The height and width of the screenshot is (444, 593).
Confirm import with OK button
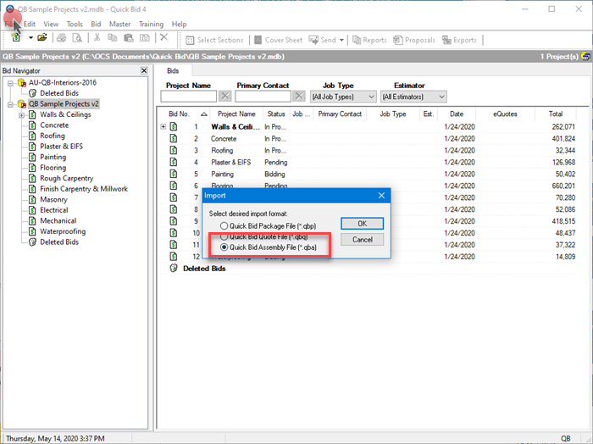pyautogui.click(x=363, y=224)
